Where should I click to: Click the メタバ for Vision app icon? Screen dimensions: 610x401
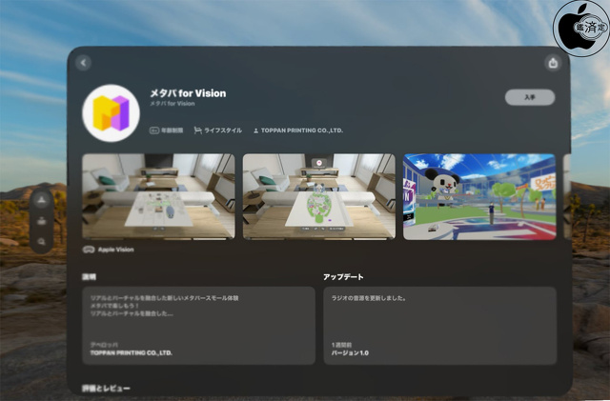click(x=111, y=112)
